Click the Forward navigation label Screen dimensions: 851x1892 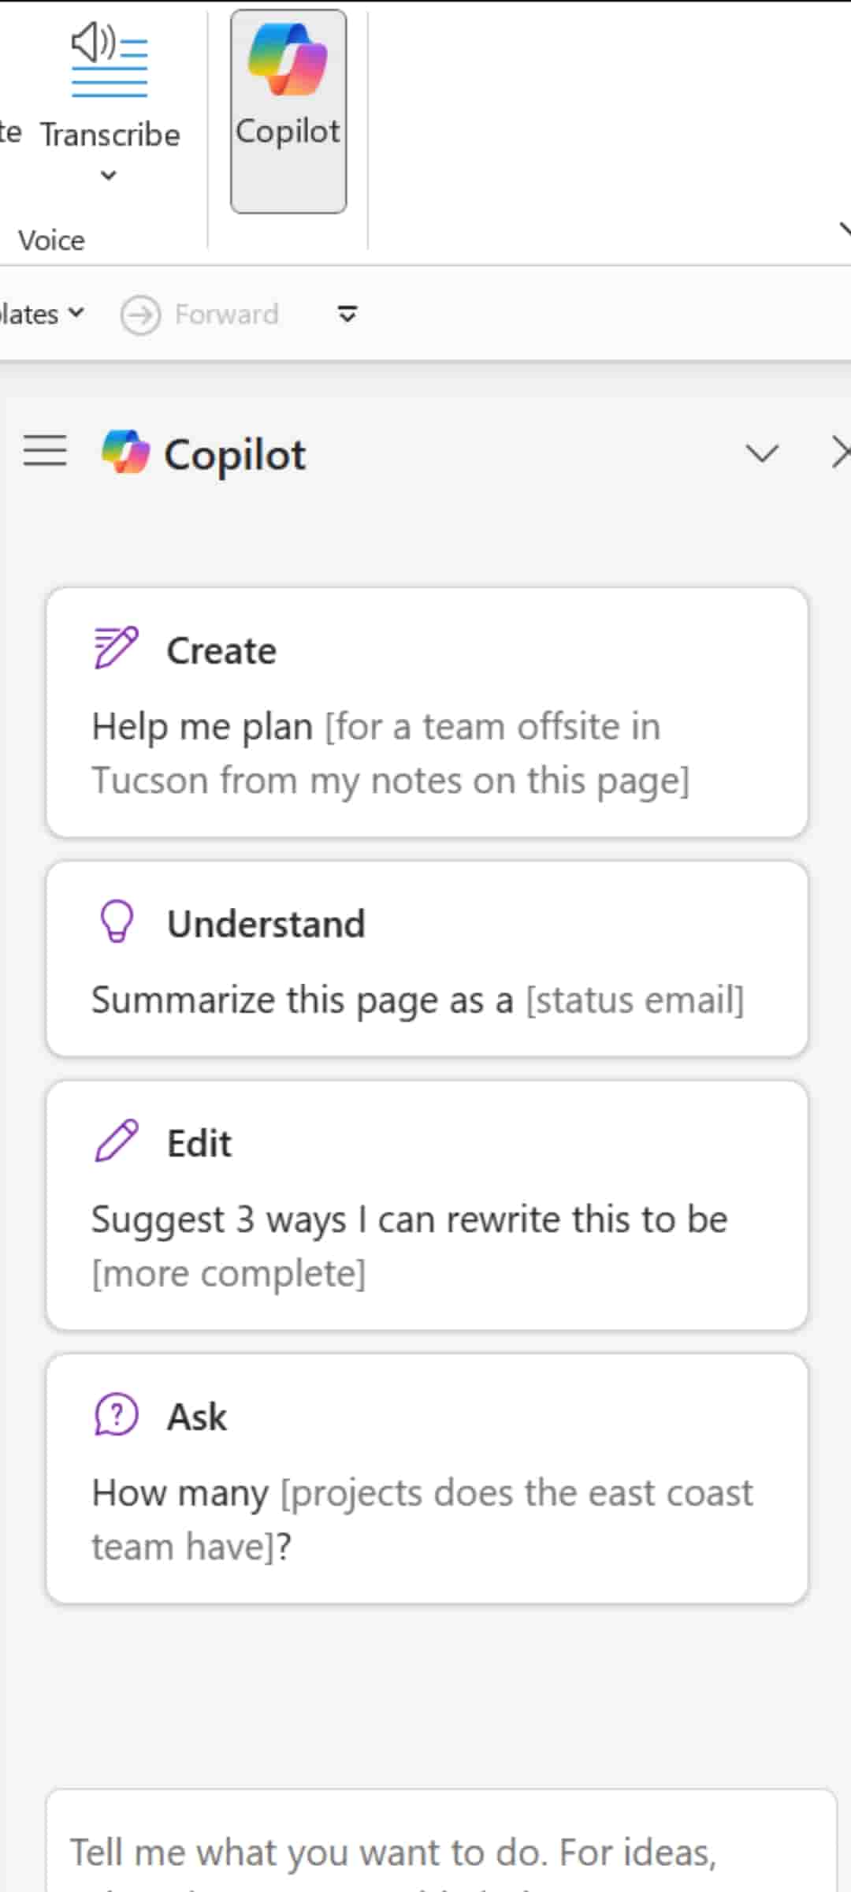pos(227,315)
